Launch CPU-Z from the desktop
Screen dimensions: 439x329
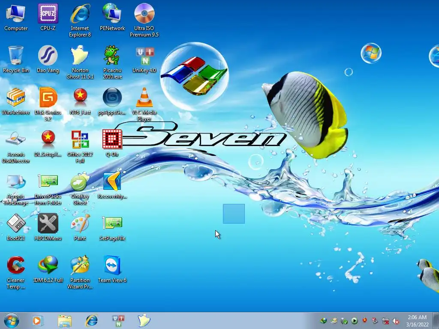tap(48, 17)
